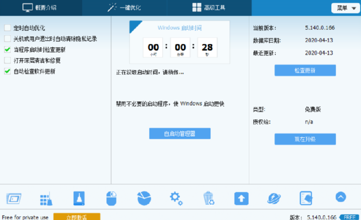Open the disk pie chart analyzer icon
The width and height of the screenshot is (361, 220).
click(144, 198)
